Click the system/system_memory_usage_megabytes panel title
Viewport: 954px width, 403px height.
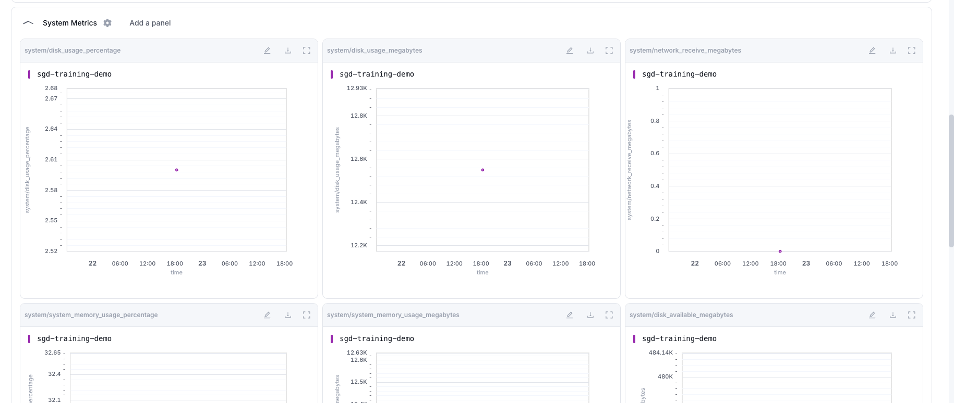tap(393, 315)
